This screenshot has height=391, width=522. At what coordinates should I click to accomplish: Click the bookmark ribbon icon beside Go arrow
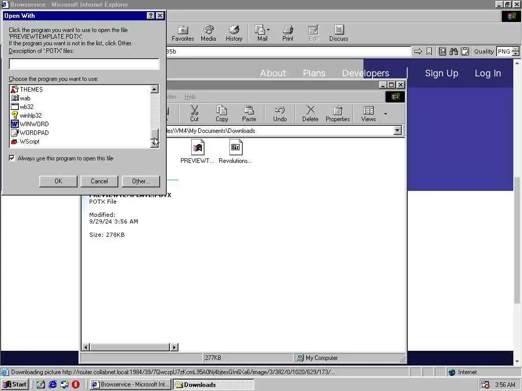click(x=429, y=51)
